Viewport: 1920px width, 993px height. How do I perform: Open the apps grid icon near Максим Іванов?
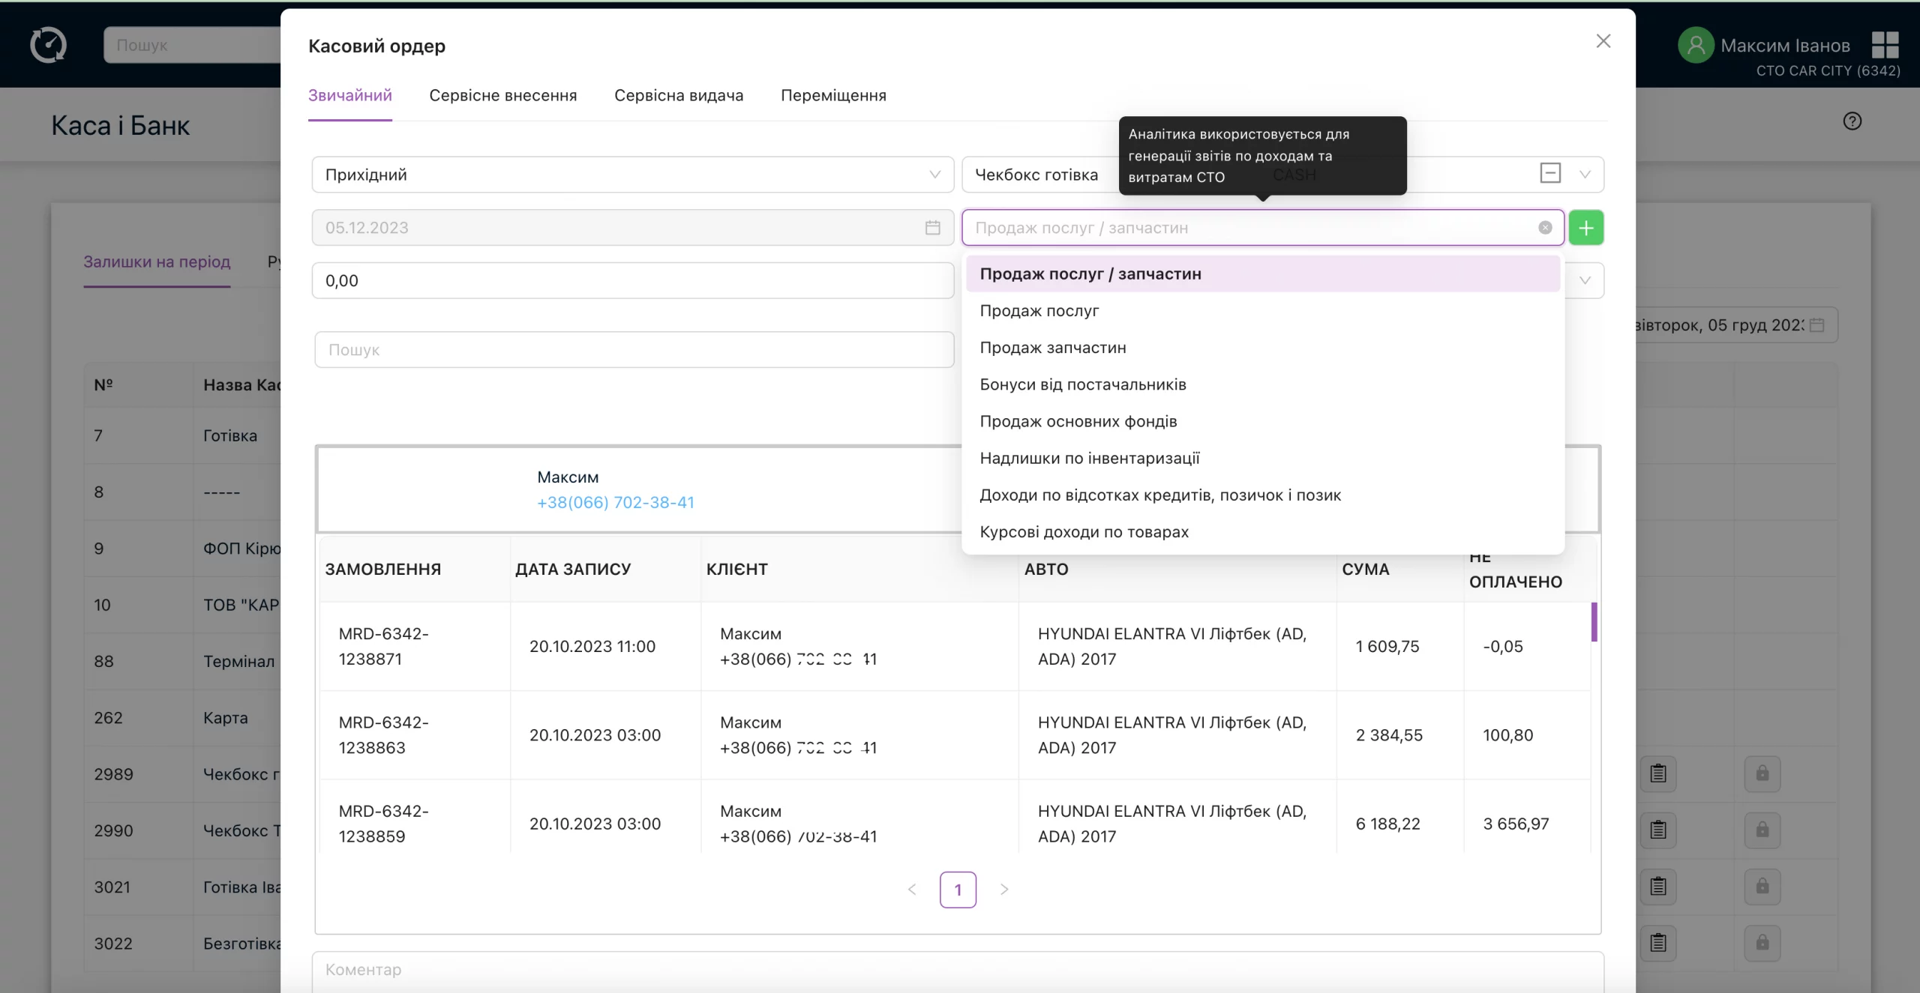coord(1885,45)
